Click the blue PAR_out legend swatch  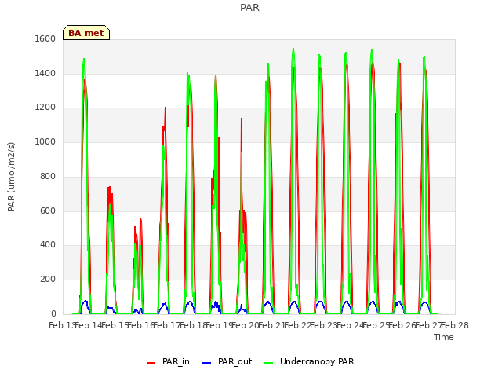tap(207, 363)
